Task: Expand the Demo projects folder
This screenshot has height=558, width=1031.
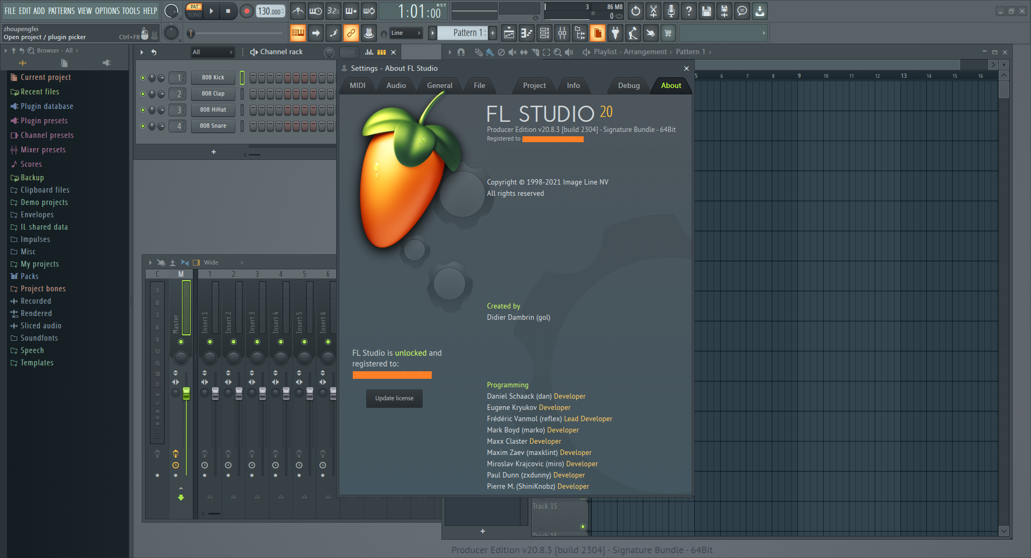Action: coord(39,202)
